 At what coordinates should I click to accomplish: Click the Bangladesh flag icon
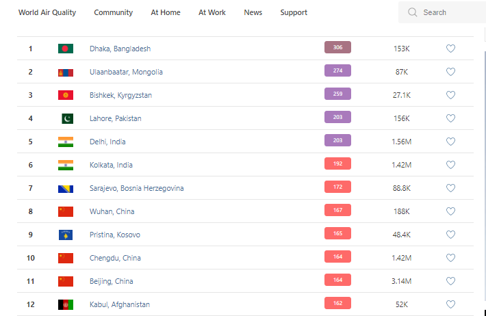tap(66, 49)
